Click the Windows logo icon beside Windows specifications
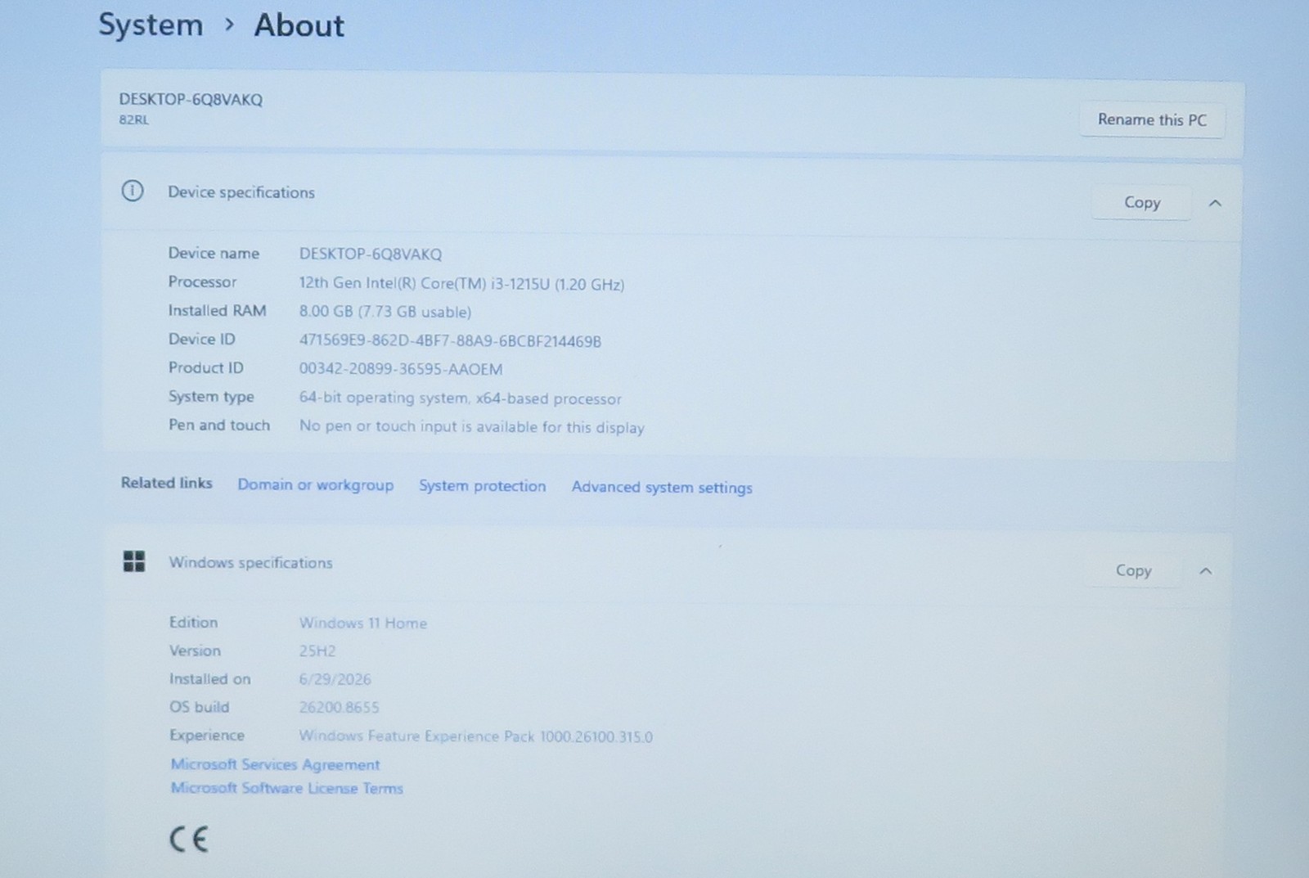 click(x=134, y=561)
